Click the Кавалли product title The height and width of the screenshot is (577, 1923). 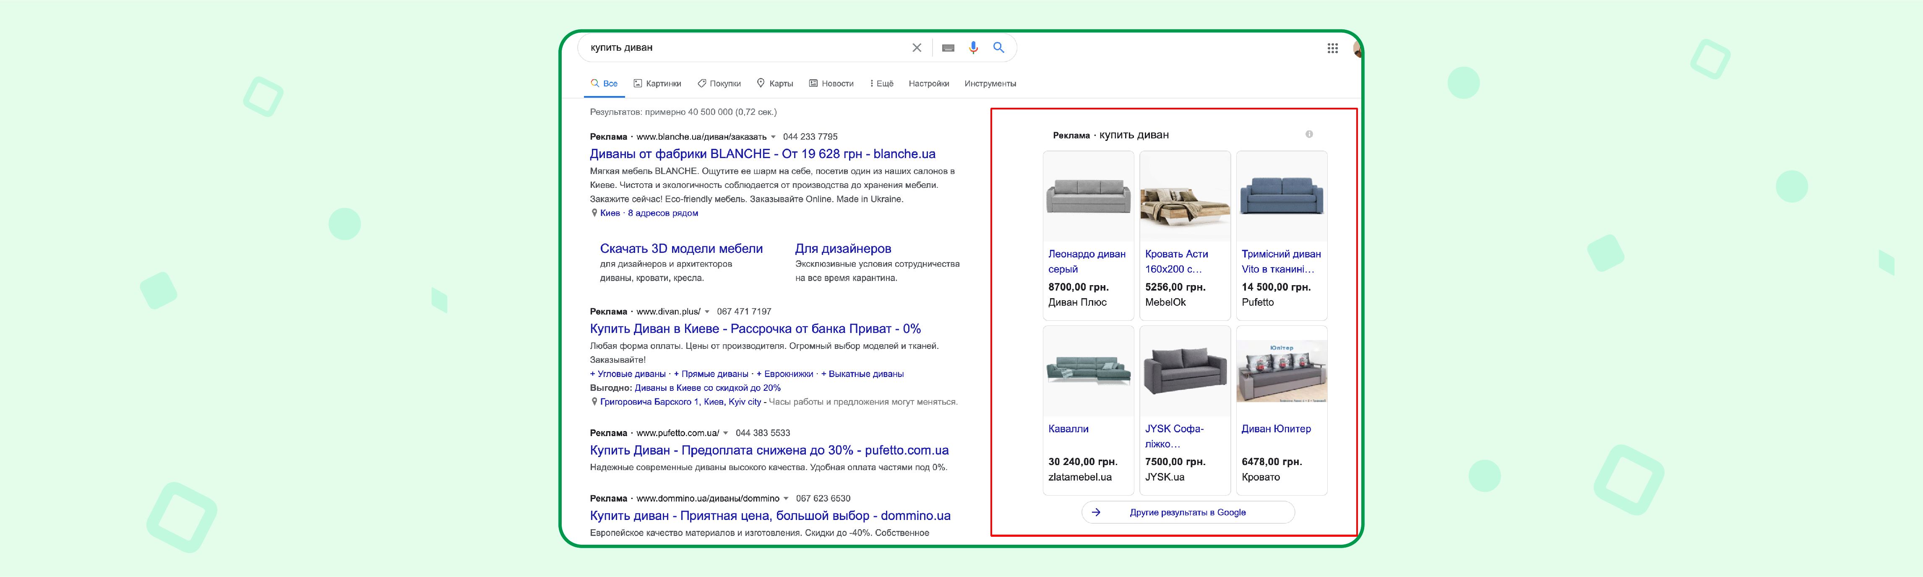point(1068,429)
